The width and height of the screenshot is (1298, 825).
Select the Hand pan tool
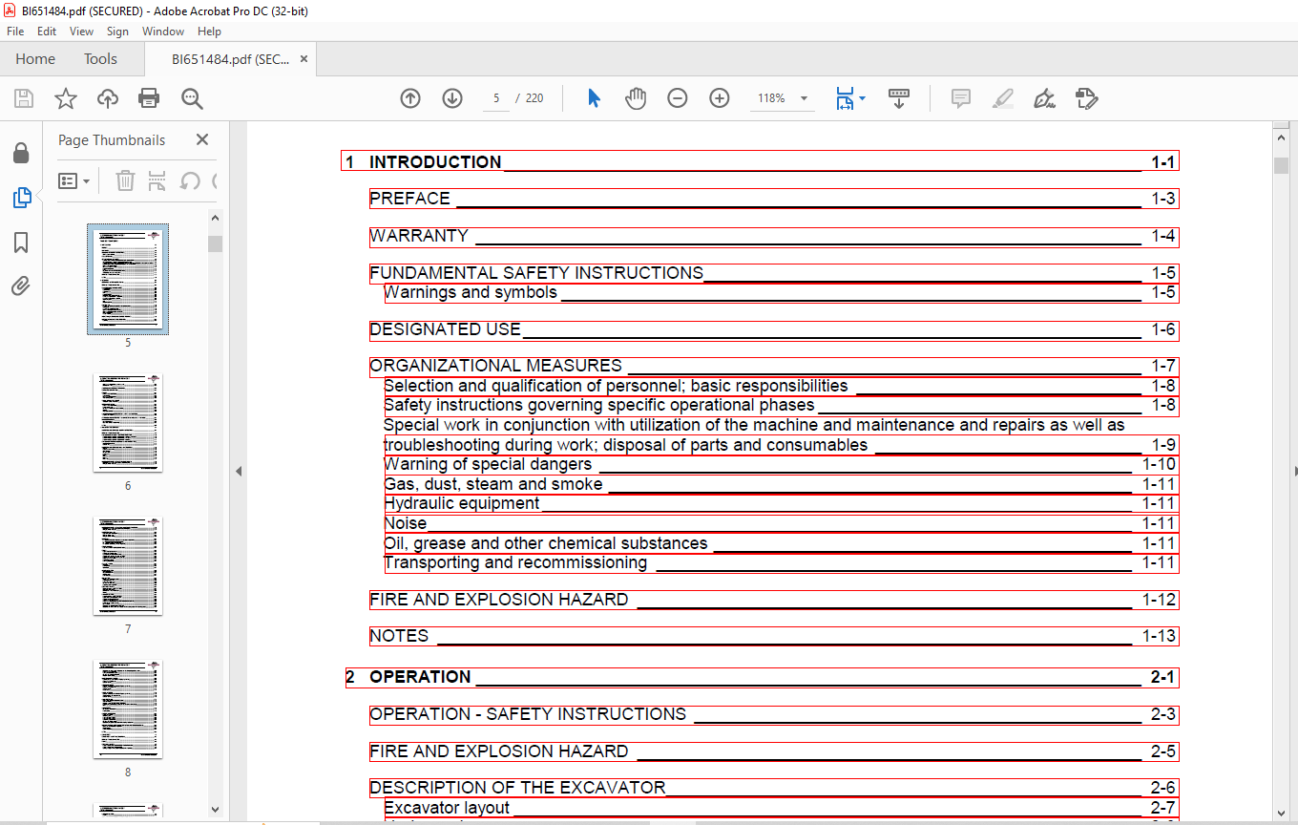tap(636, 98)
